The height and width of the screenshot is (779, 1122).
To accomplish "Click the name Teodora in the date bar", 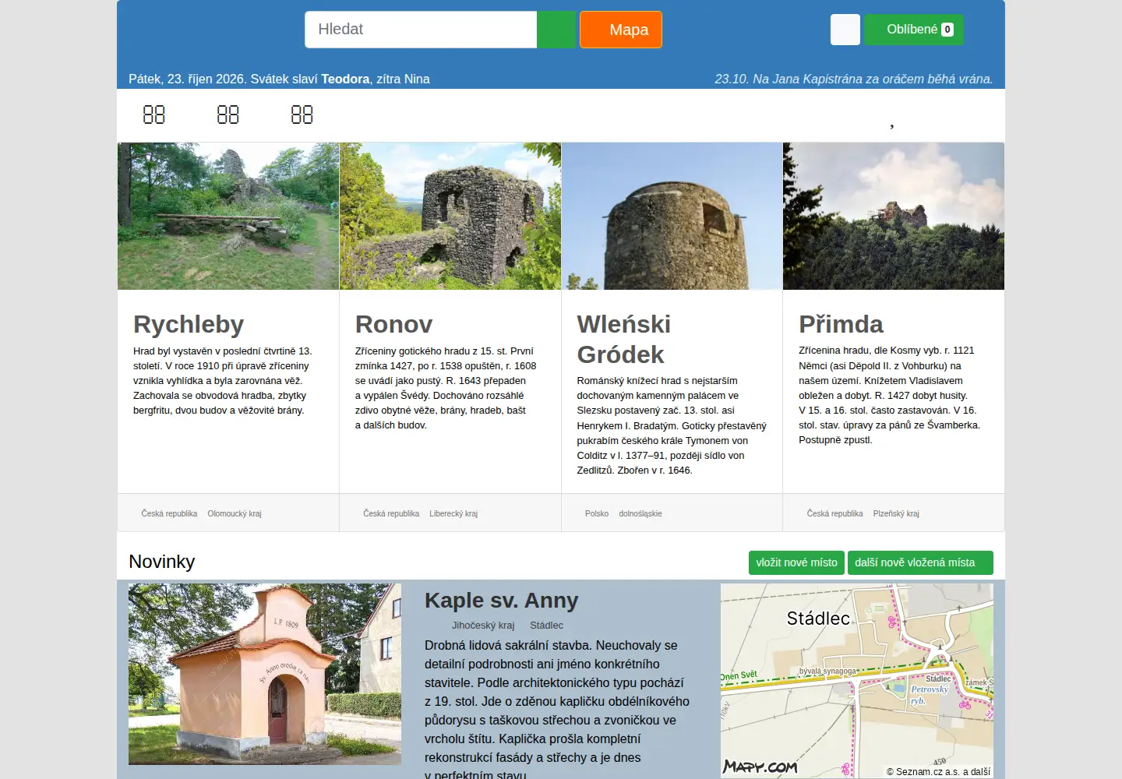I will click(x=345, y=79).
